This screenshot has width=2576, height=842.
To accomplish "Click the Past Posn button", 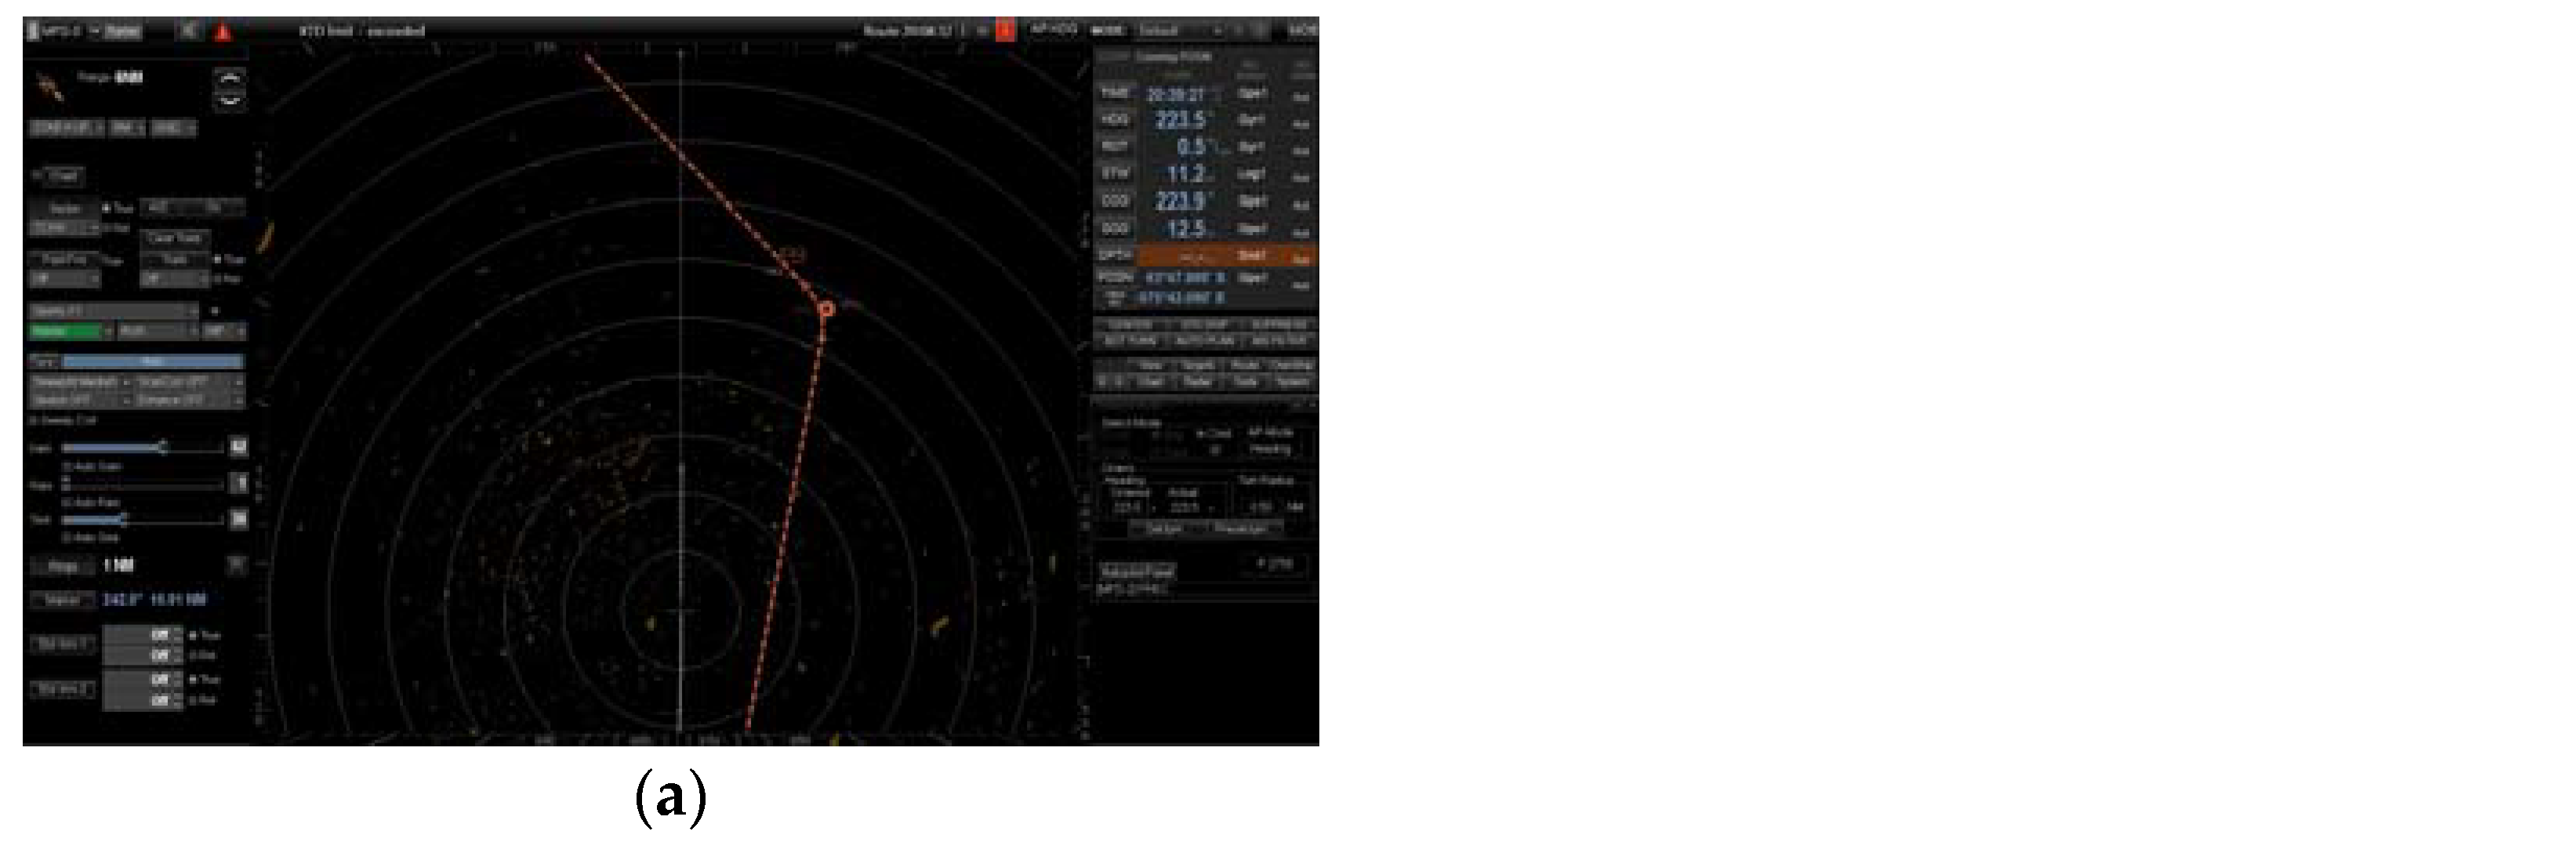I will coord(65,259).
